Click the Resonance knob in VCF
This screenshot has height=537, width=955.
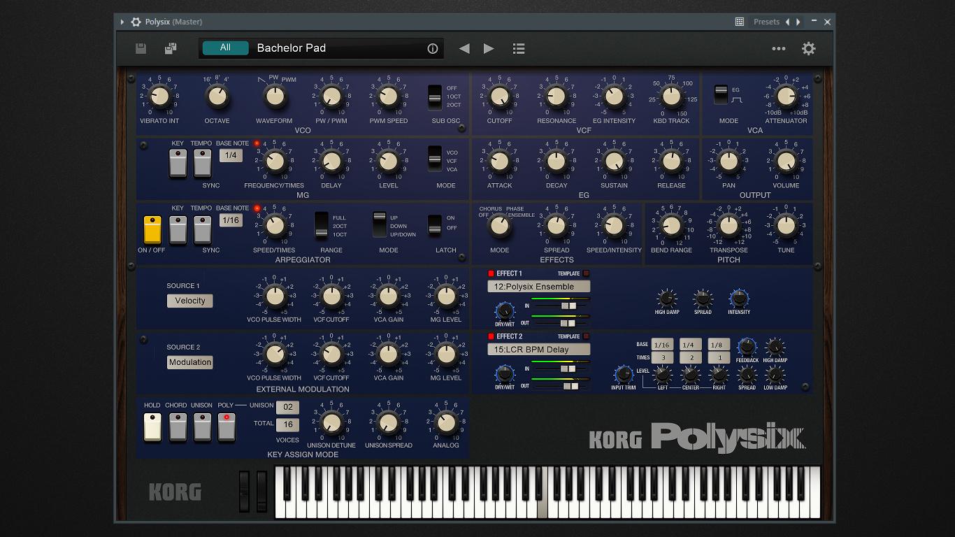point(557,96)
